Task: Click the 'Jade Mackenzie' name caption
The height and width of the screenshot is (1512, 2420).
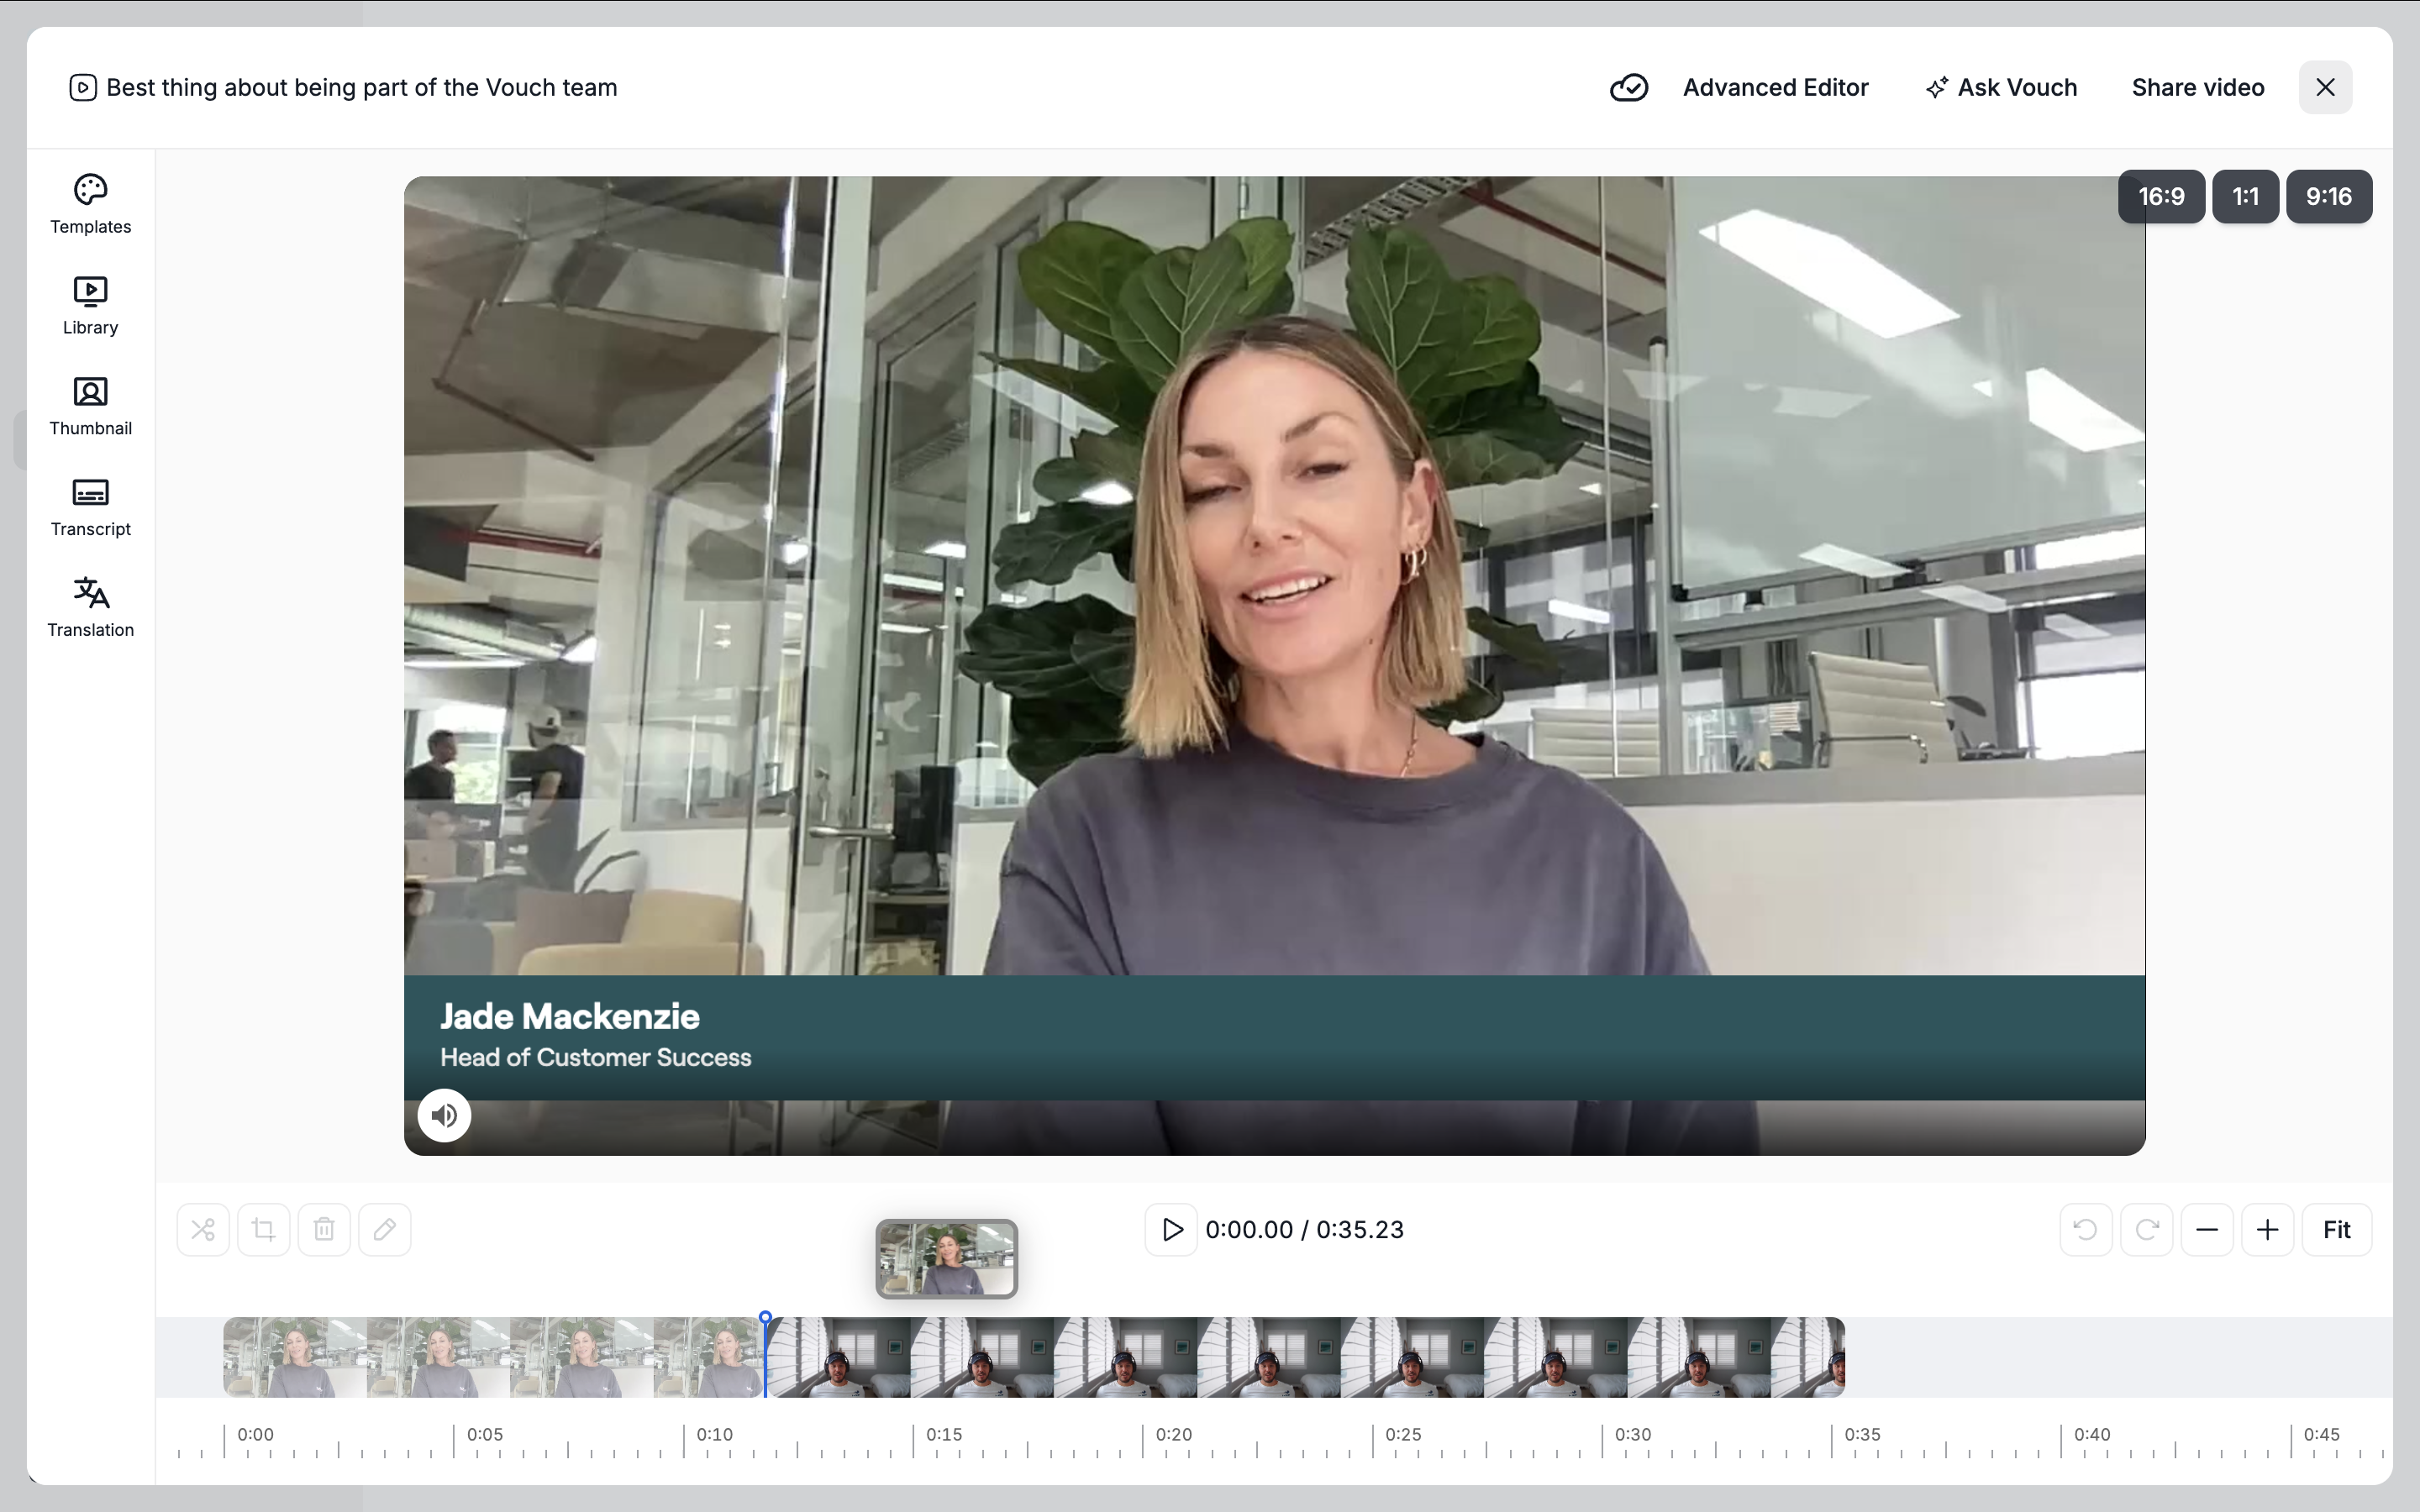Action: (570, 1016)
